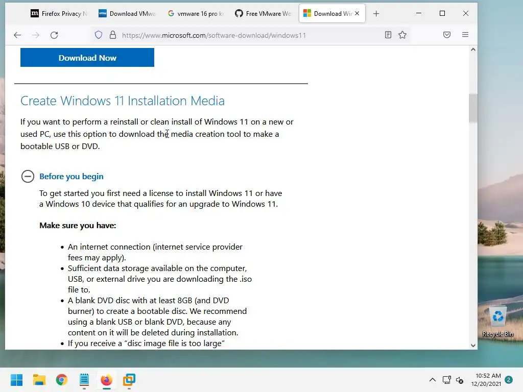
Task: Click the Before you begin link text
Action: pos(72,176)
